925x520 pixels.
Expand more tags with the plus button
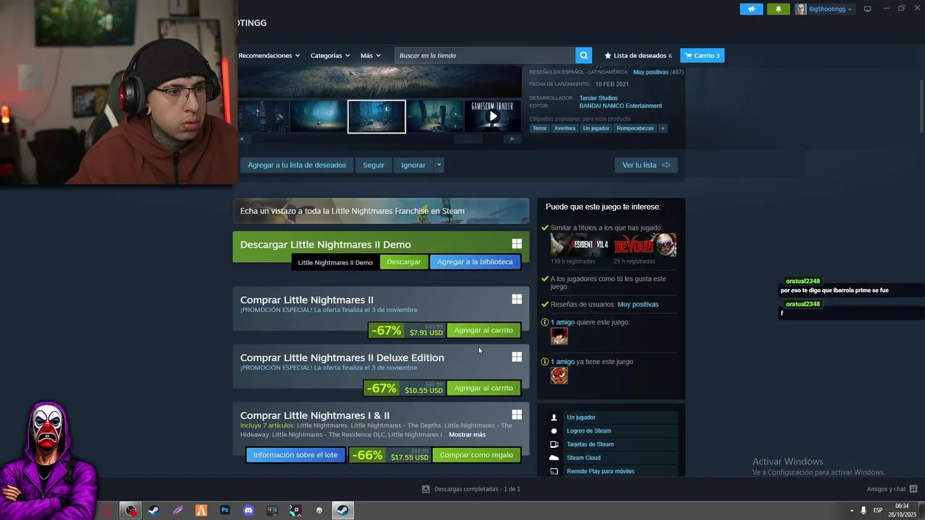tap(663, 129)
